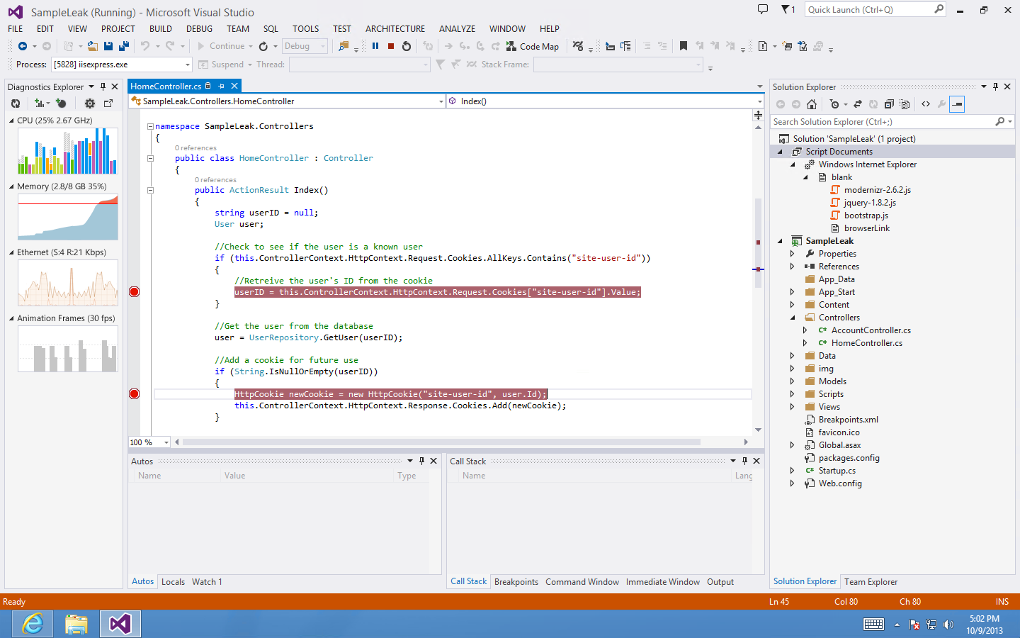Stop debugging with the red square icon
Screen dimensions: 1020x638
(x=391, y=46)
